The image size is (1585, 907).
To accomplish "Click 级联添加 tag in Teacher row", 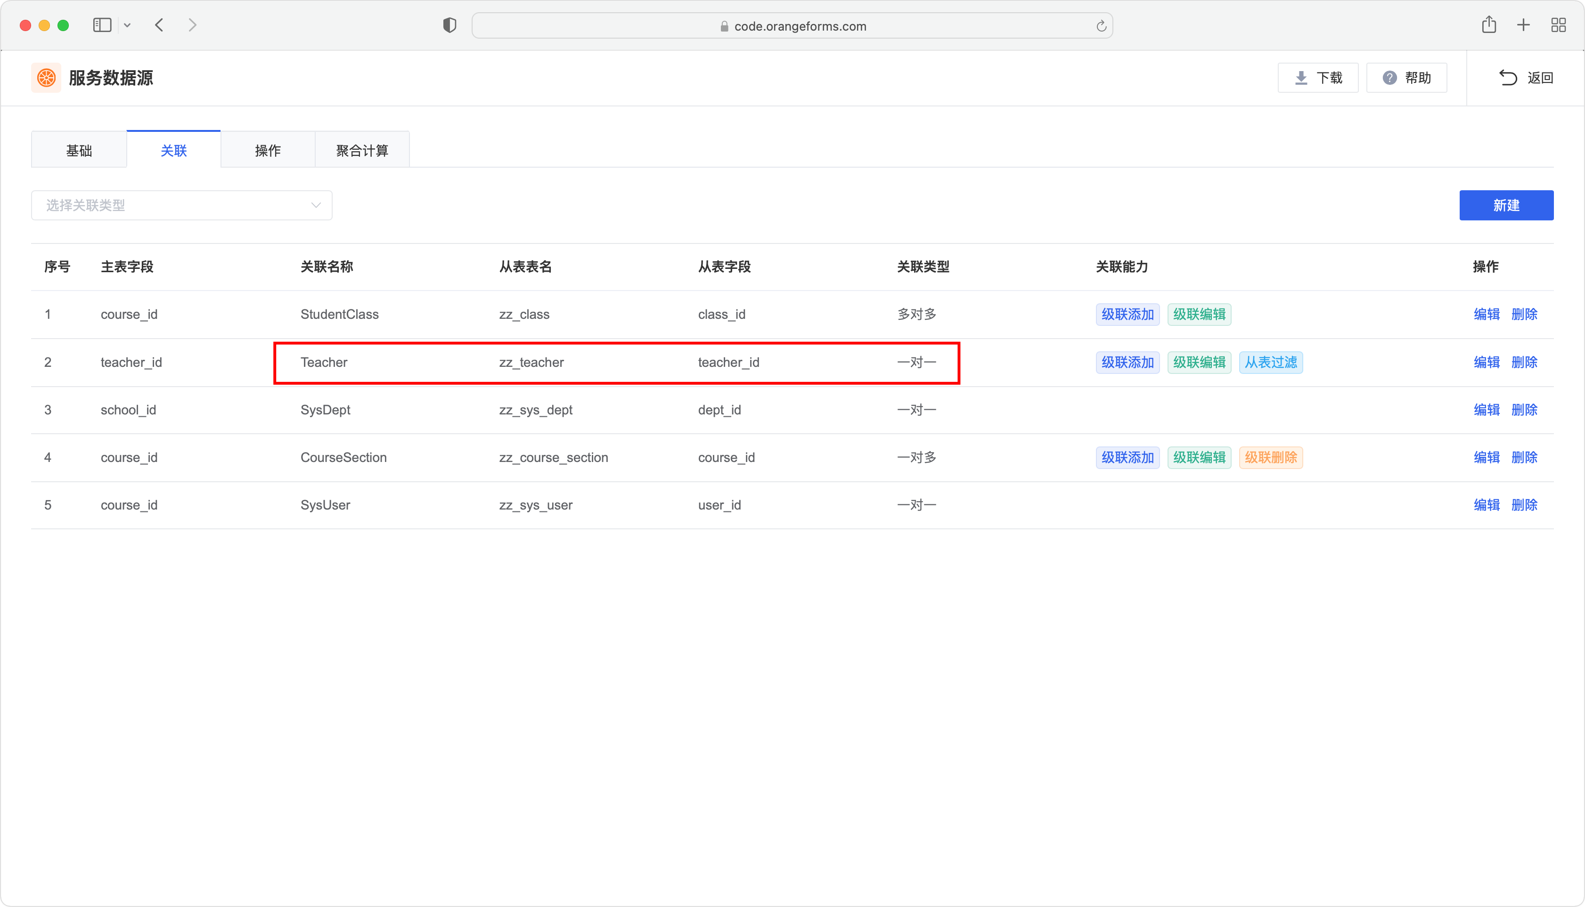I will 1127,362.
